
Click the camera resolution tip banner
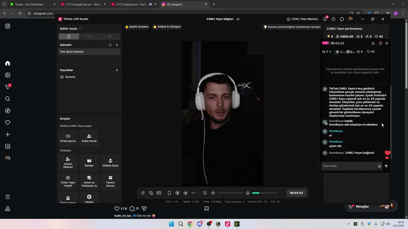tap(292, 27)
